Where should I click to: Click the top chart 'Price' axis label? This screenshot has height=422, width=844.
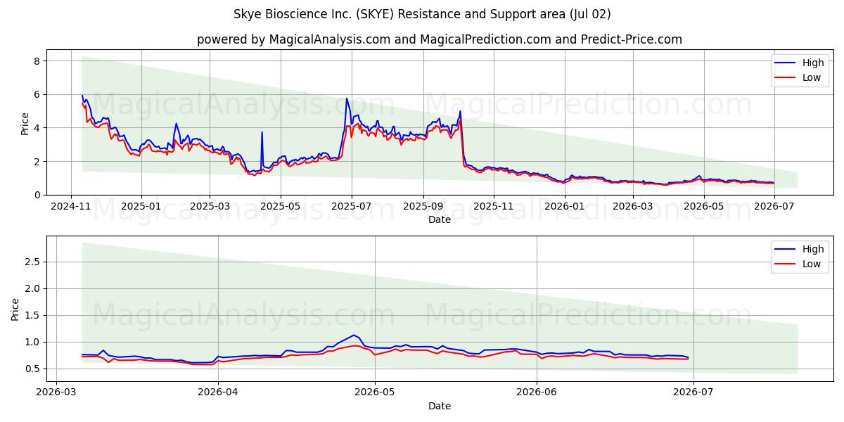[25, 122]
